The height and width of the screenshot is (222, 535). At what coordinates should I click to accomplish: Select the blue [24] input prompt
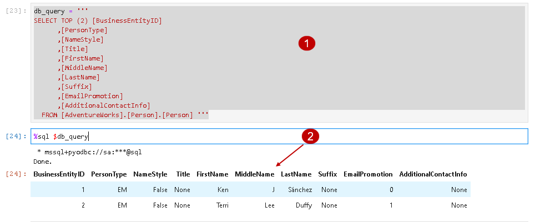point(16,137)
